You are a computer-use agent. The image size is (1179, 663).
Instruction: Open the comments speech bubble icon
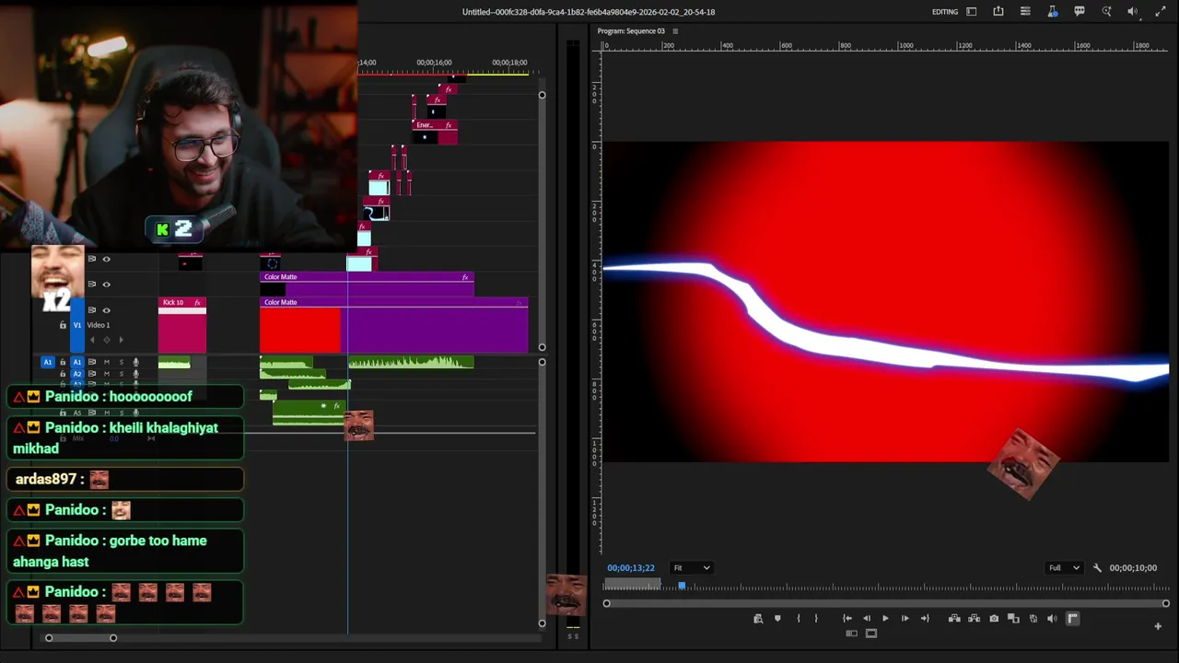pos(1080,12)
